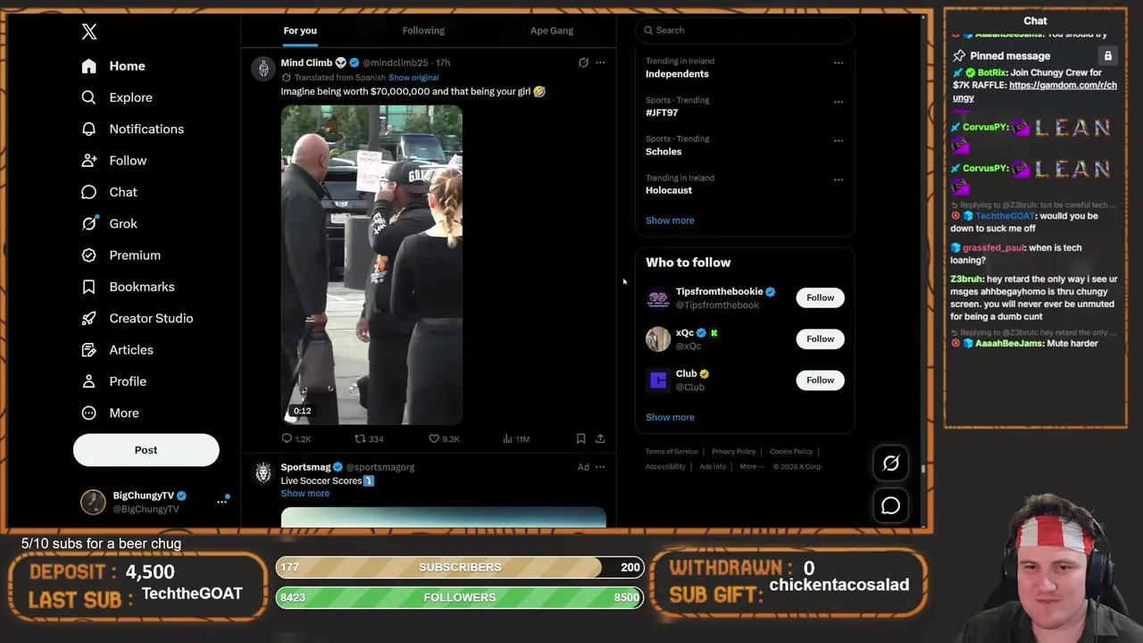This screenshot has width=1143, height=643.
Task: Share the Mind Climb post
Action: coord(600,438)
